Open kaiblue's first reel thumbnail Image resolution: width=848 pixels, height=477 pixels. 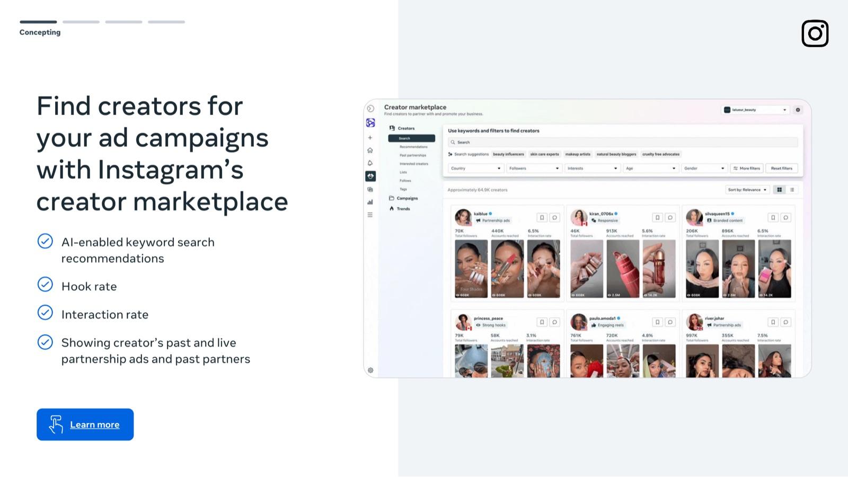click(x=471, y=269)
